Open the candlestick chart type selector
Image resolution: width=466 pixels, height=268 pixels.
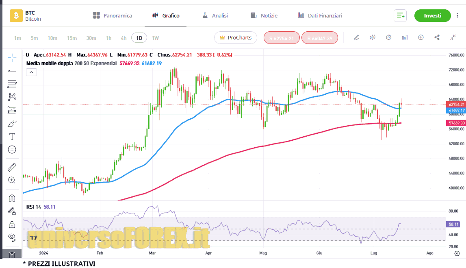[x=372, y=37]
